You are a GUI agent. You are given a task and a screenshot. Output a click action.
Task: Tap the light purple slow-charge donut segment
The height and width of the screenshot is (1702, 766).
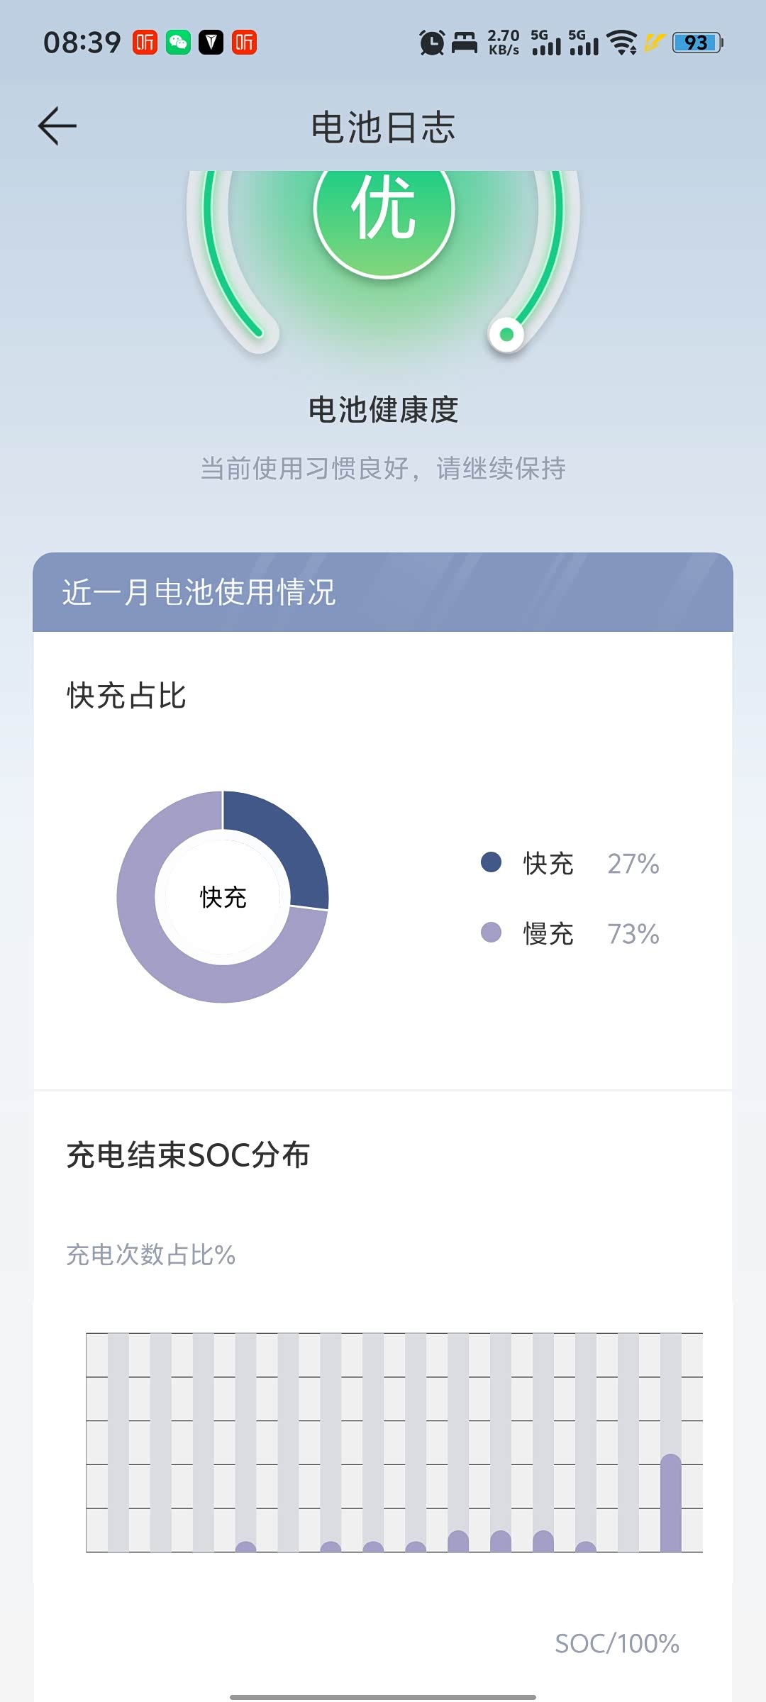tap(163, 943)
